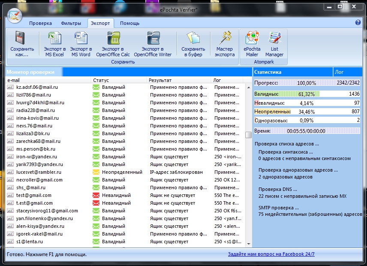The height and width of the screenshot is (266, 367).
Task: Export results to MS Word
Action: pyautogui.click(x=81, y=44)
